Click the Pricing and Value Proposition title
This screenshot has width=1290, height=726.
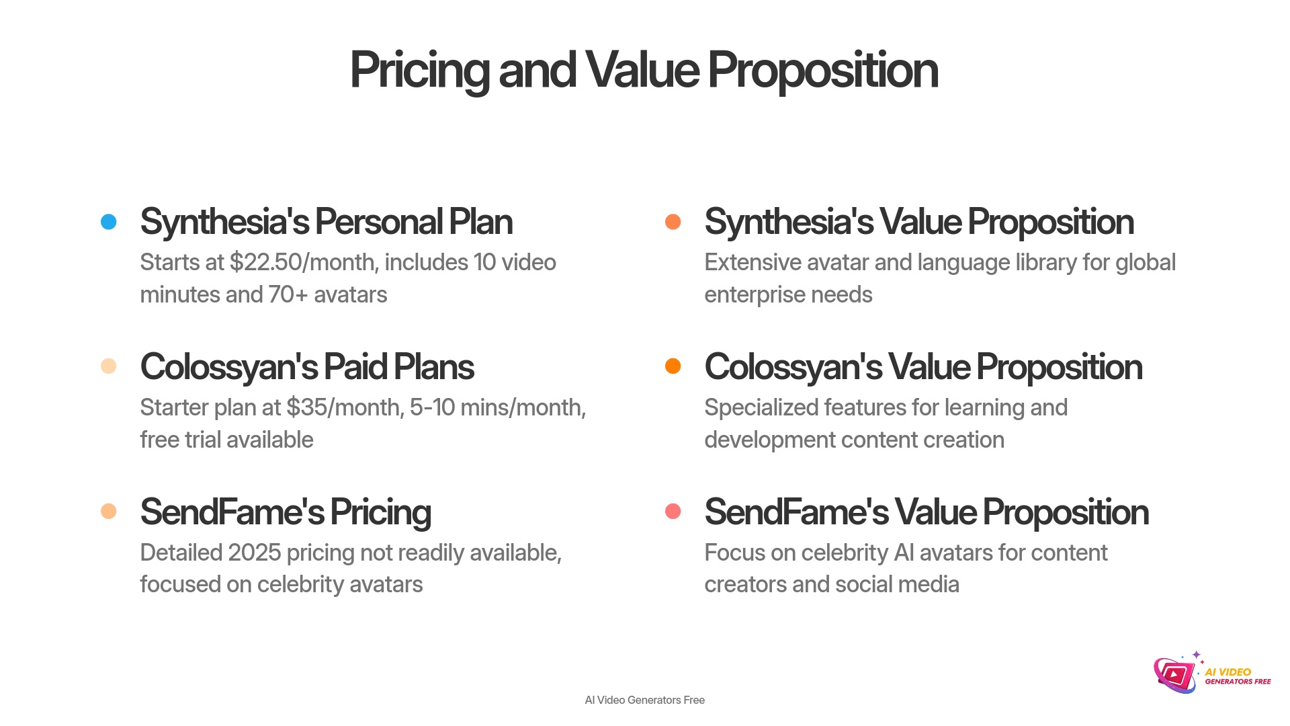point(644,71)
